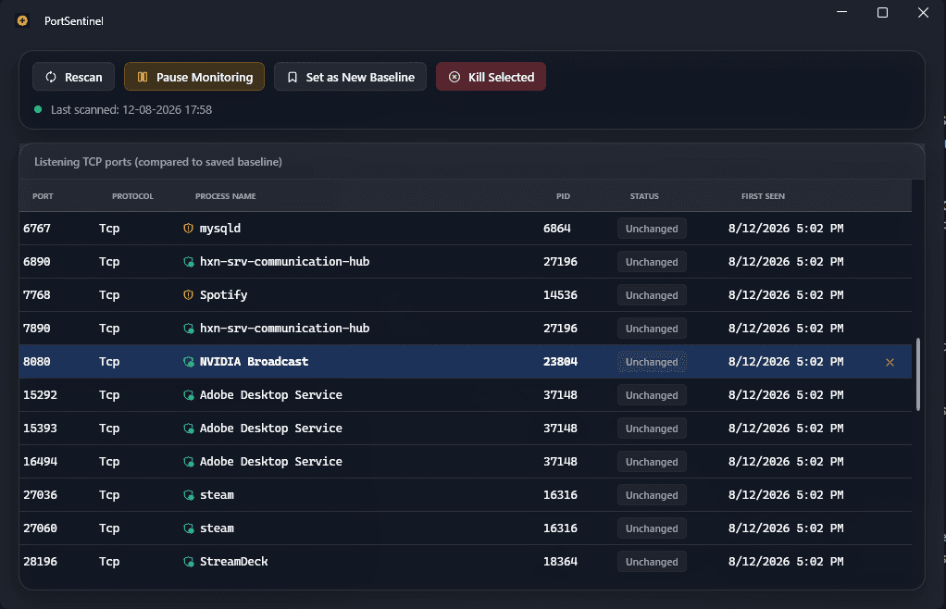Click the steam icon for port 27036

point(188,495)
